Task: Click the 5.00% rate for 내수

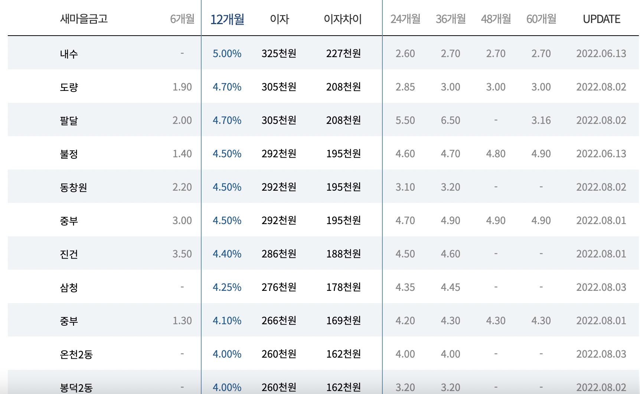Action: coord(227,53)
